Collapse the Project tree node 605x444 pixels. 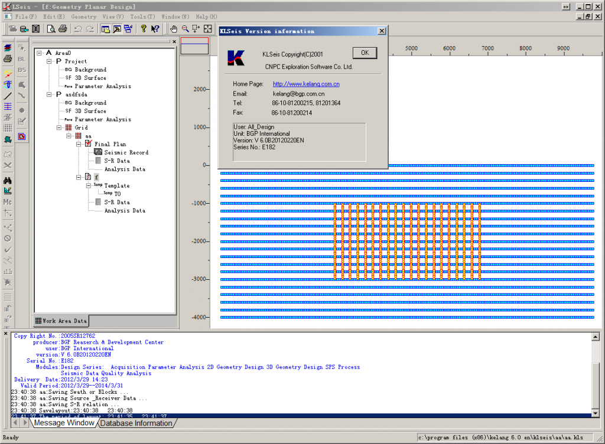(x=49, y=61)
